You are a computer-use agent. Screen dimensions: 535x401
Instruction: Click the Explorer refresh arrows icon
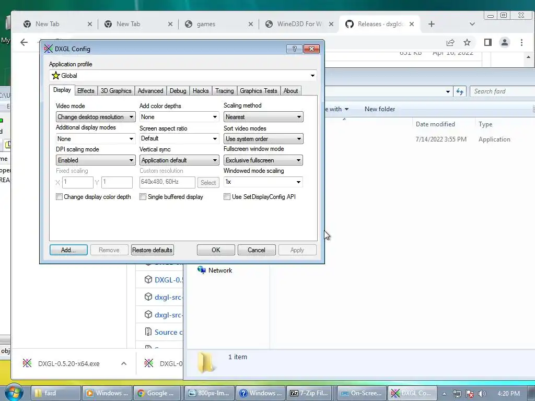click(460, 91)
